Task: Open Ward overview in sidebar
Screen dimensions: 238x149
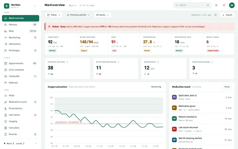Action: pyautogui.click(x=20, y=18)
